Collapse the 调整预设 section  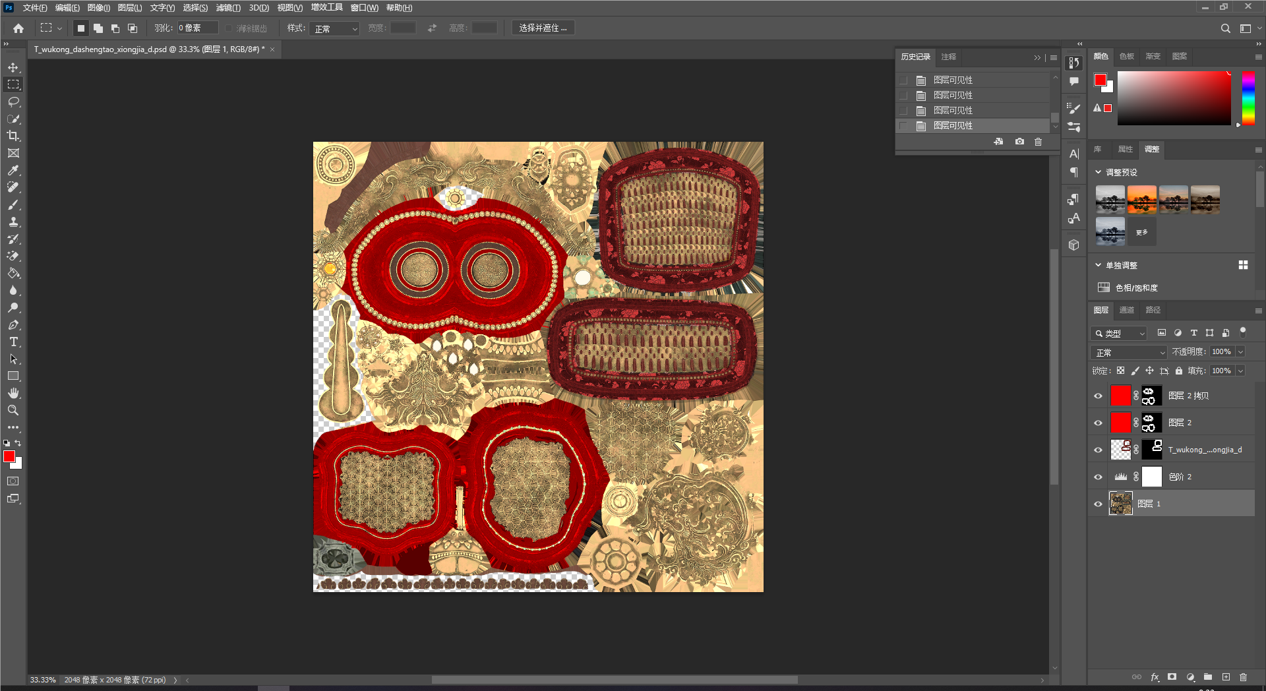click(1099, 172)
